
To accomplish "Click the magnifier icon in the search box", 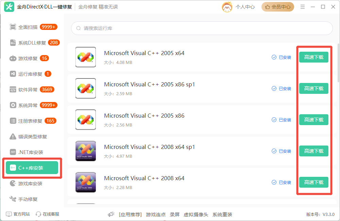I will [78, 28].
